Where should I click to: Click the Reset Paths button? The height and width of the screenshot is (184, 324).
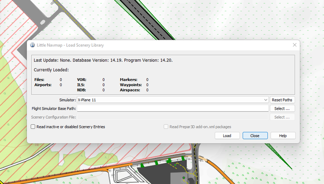coord(282,100)
